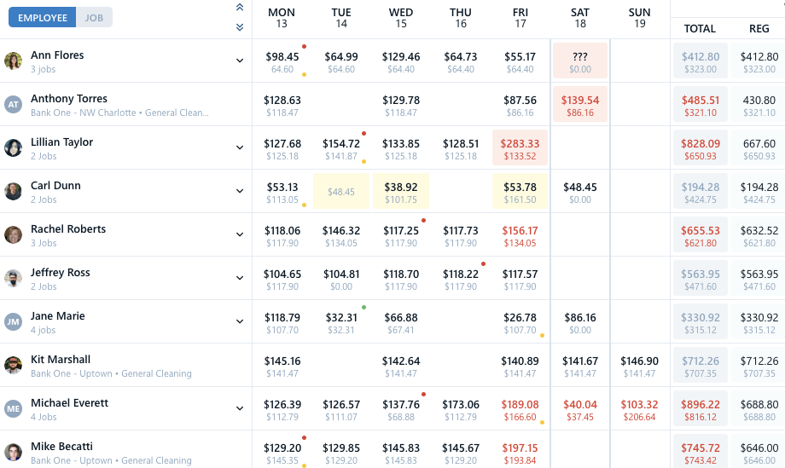Open Ann Flores' Saturday ??? cell
Image resolution: width=785 pixels, height=468 pixels.
[580, 61]
